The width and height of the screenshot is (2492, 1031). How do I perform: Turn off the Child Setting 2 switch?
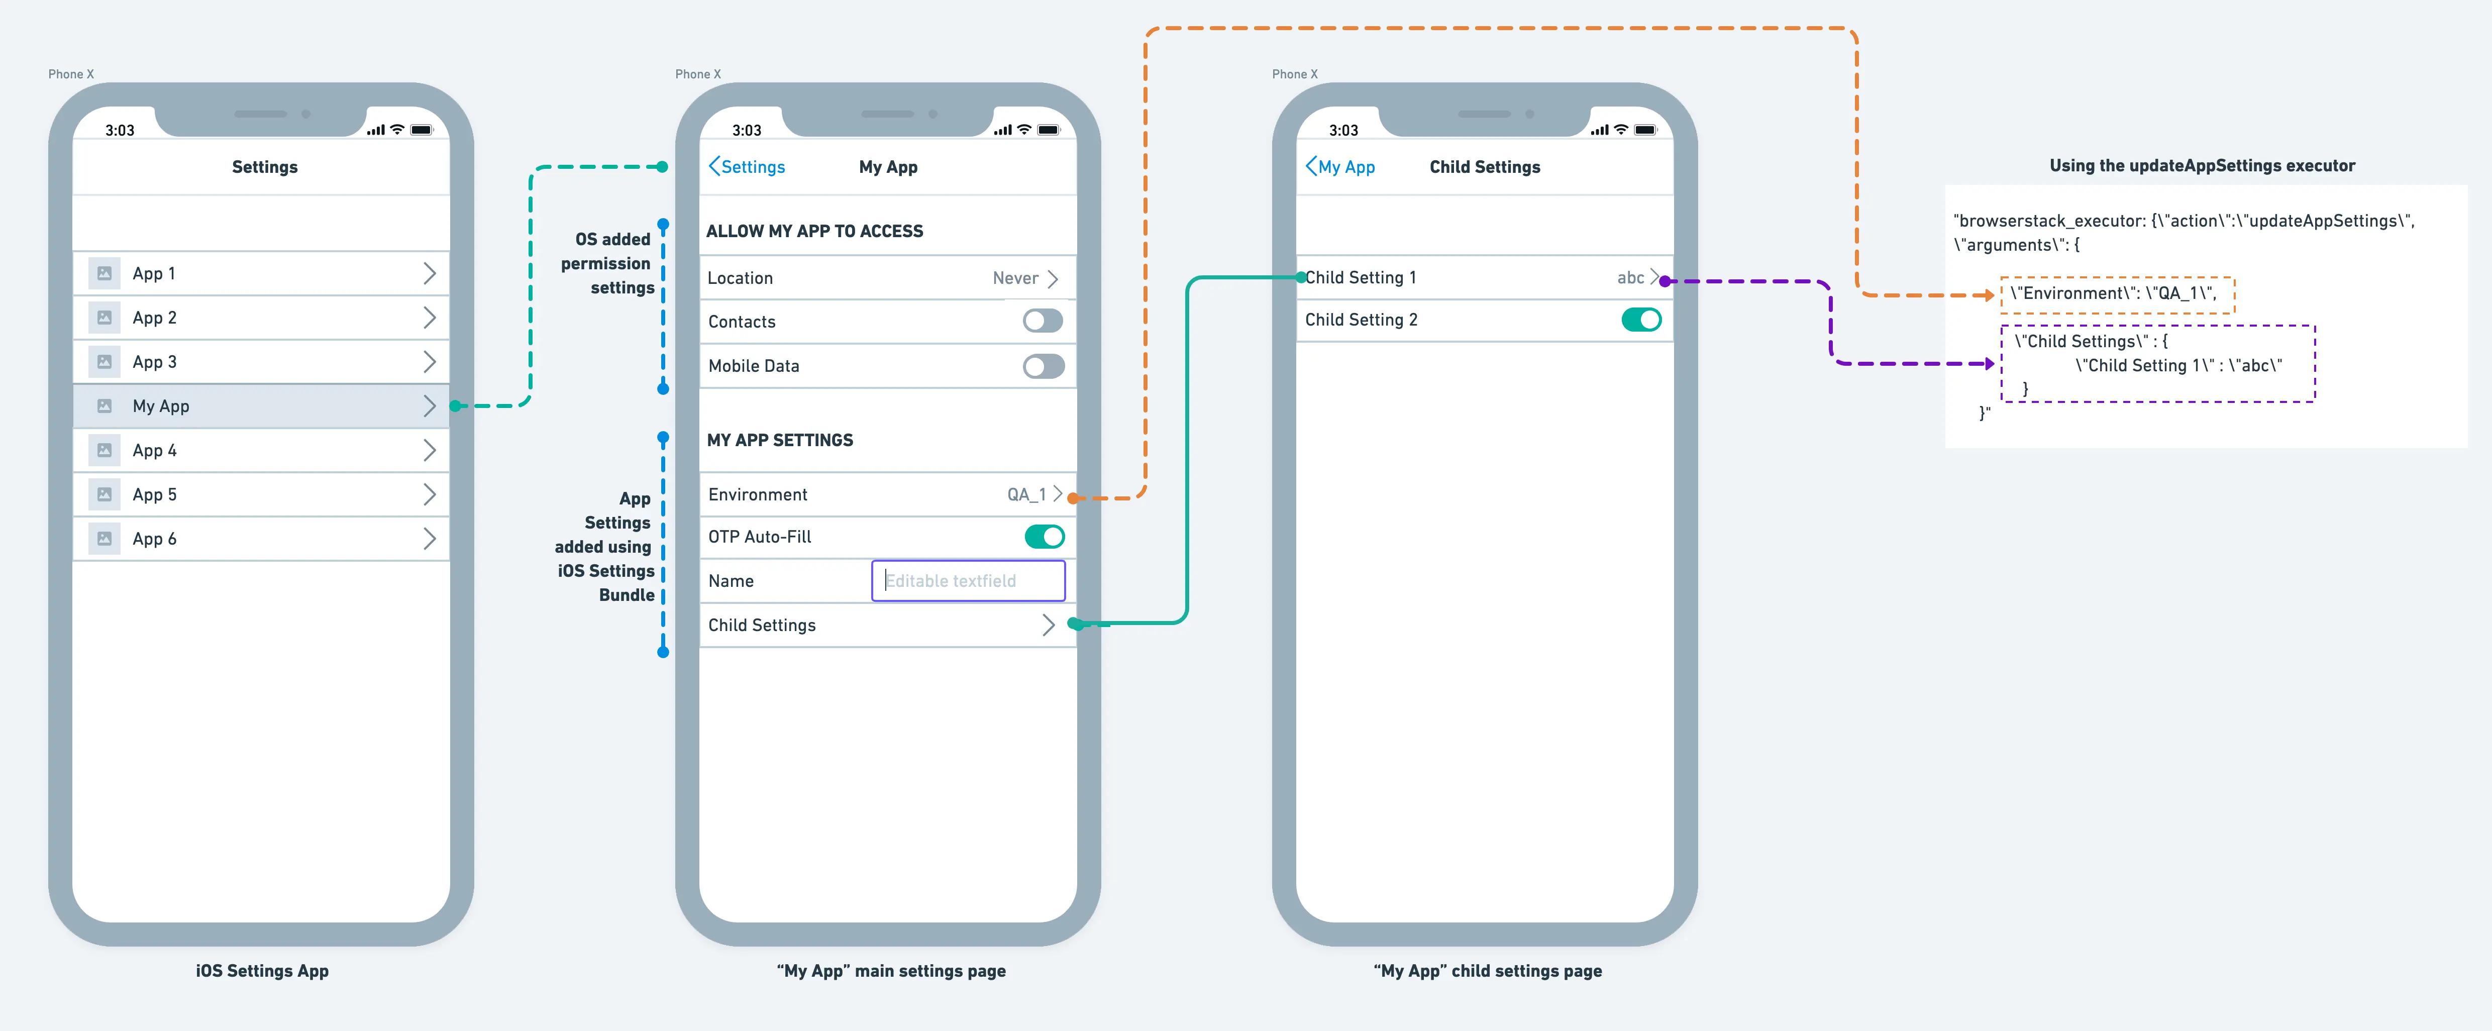pos(1641,320)
